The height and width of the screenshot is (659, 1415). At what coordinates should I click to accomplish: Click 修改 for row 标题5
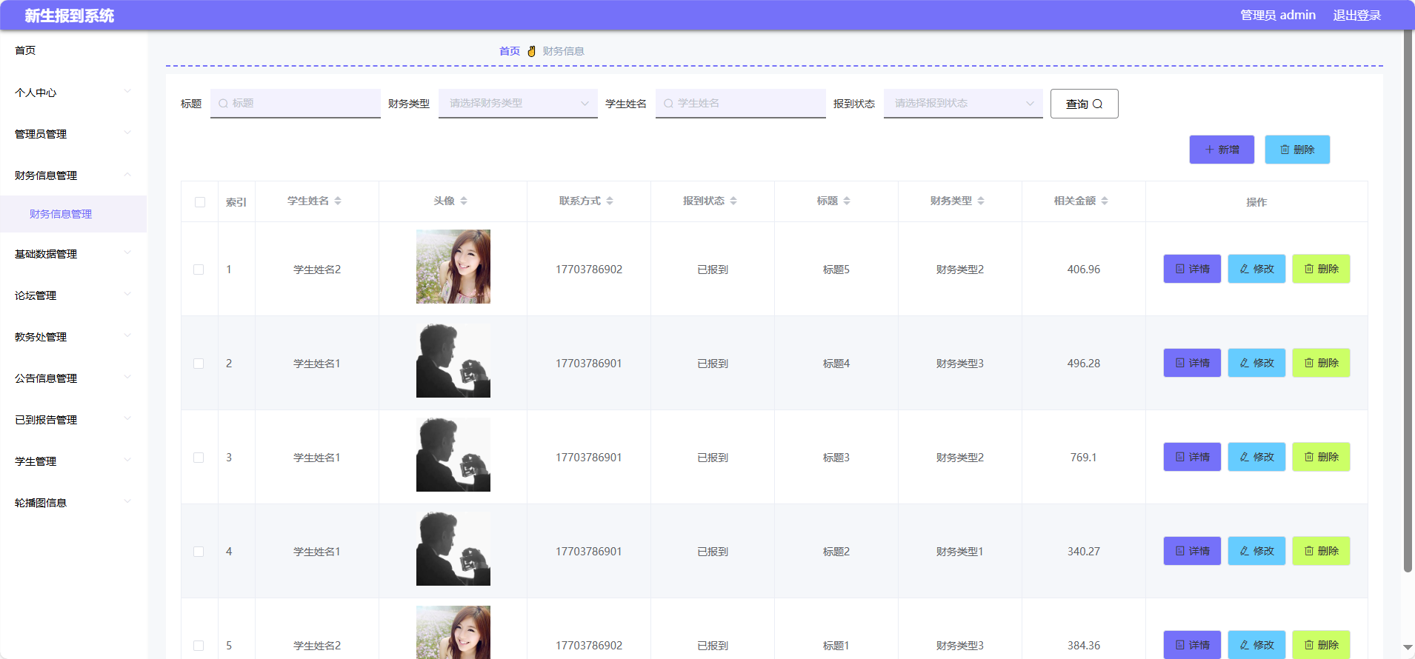(x=1256, y=269)
